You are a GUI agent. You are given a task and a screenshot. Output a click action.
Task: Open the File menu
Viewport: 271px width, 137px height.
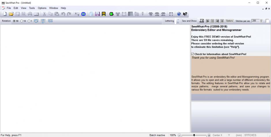pyautogui.click(x=9, y=8)
